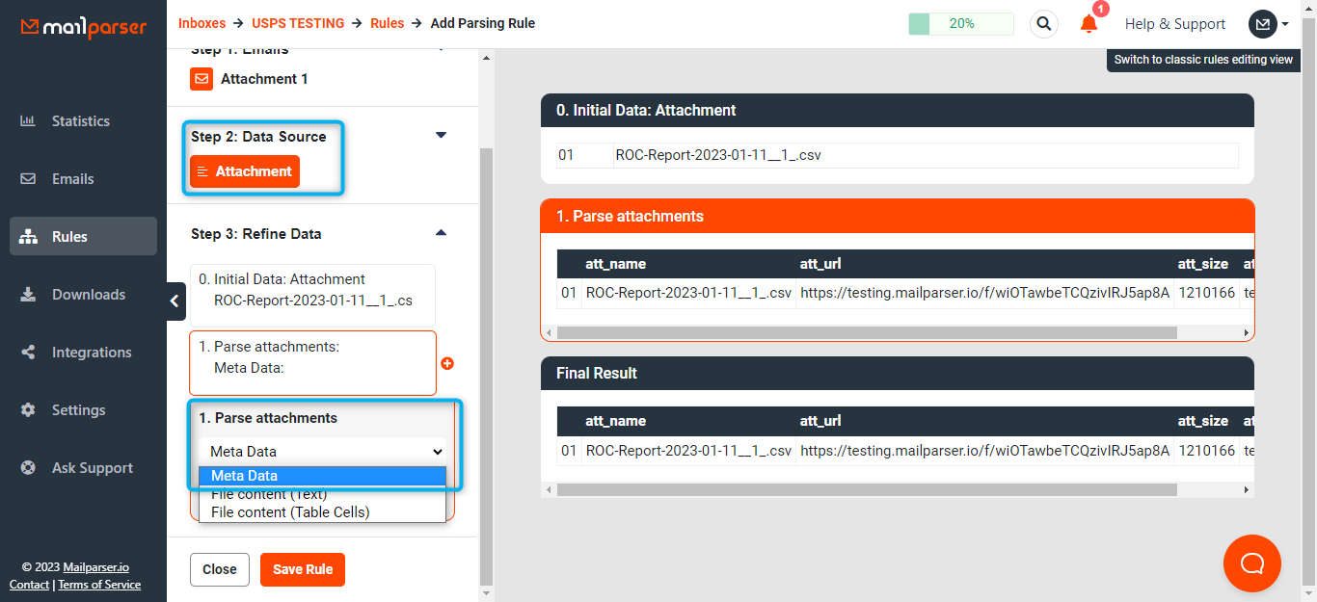Open the Integrations section
This screenshot has height=602, width=1317.
92,353
